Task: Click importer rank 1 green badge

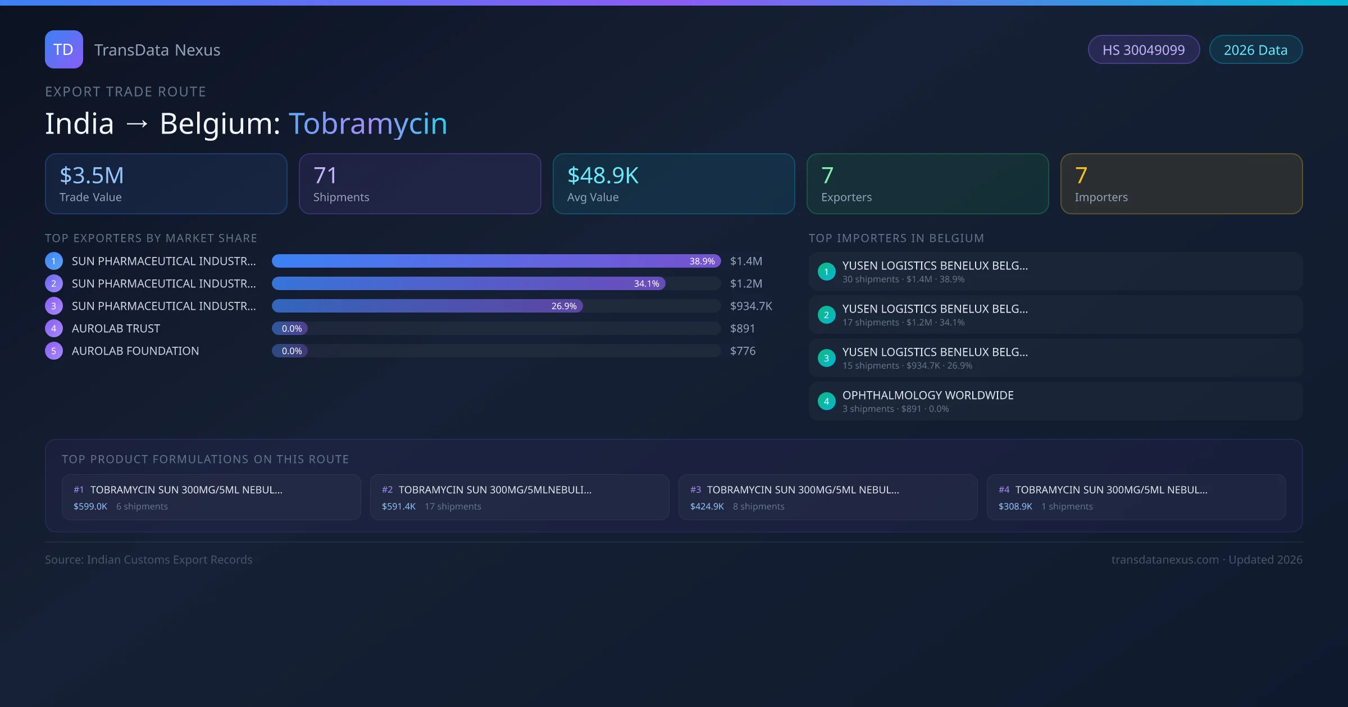Action: point(826,272)
